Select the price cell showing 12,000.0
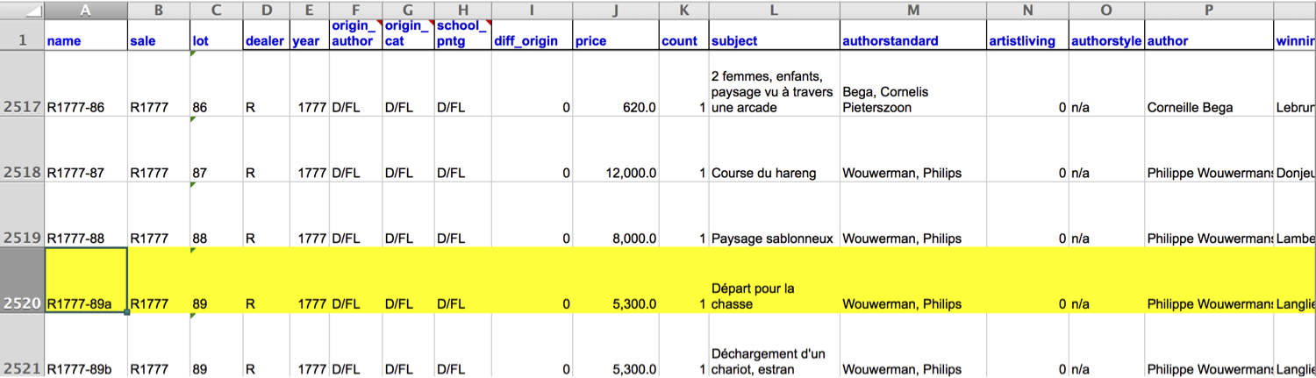Screen dimensions: 1316x378 point(615,173)
